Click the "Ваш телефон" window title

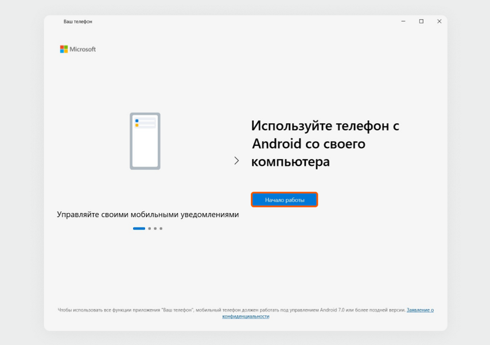pos(78,22)
